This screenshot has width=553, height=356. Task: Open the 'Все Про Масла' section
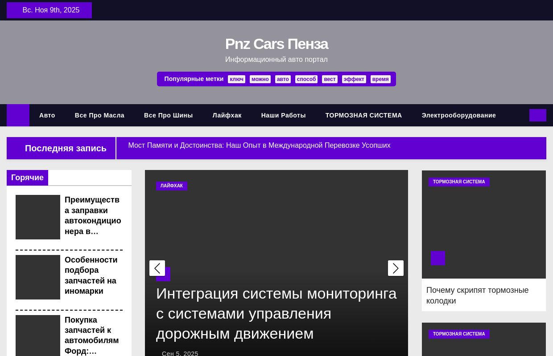99,115
